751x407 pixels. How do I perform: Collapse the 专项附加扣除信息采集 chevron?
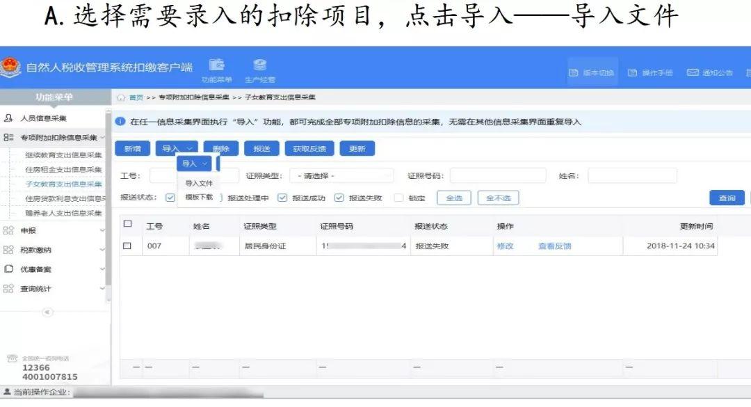(x=102, y=138)
